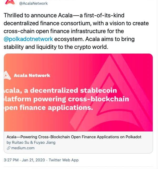Open the "Acala—Powering Cross-Blockchain" article title
Image resolution: width=158 pixels, height=169 pixels.
point(74,137)
